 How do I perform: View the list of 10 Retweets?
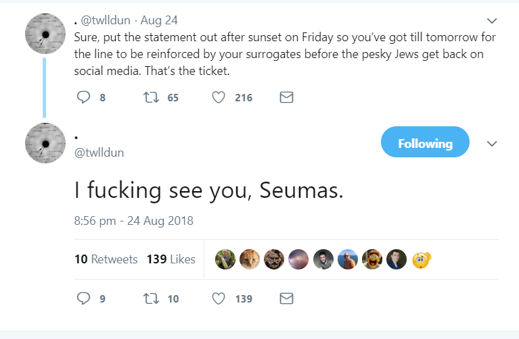click(x=106, y=259)
